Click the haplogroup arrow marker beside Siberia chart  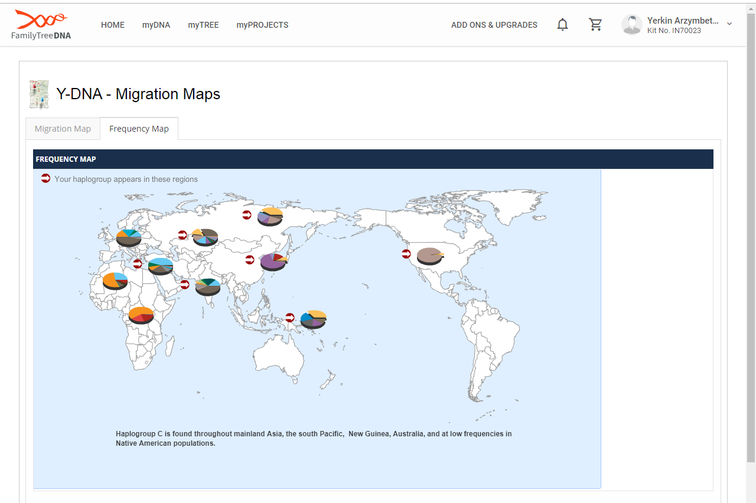pyautogui.click(x=247, y=215)
